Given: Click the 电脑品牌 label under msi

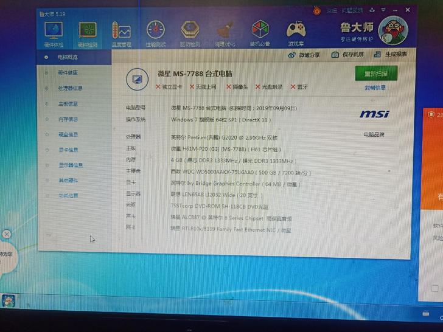Looking at the screenshot, I should [374, 134].
